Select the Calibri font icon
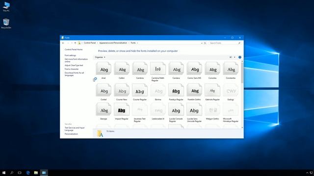Screen dimensions: 314x176 [x=122, y=68]
